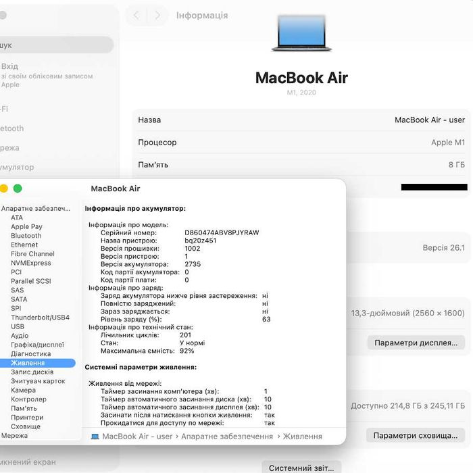Viewport: 473px width, 473px height.
Task: Select Аудіо in the hardware list
Action: click(x=20, y=335)
